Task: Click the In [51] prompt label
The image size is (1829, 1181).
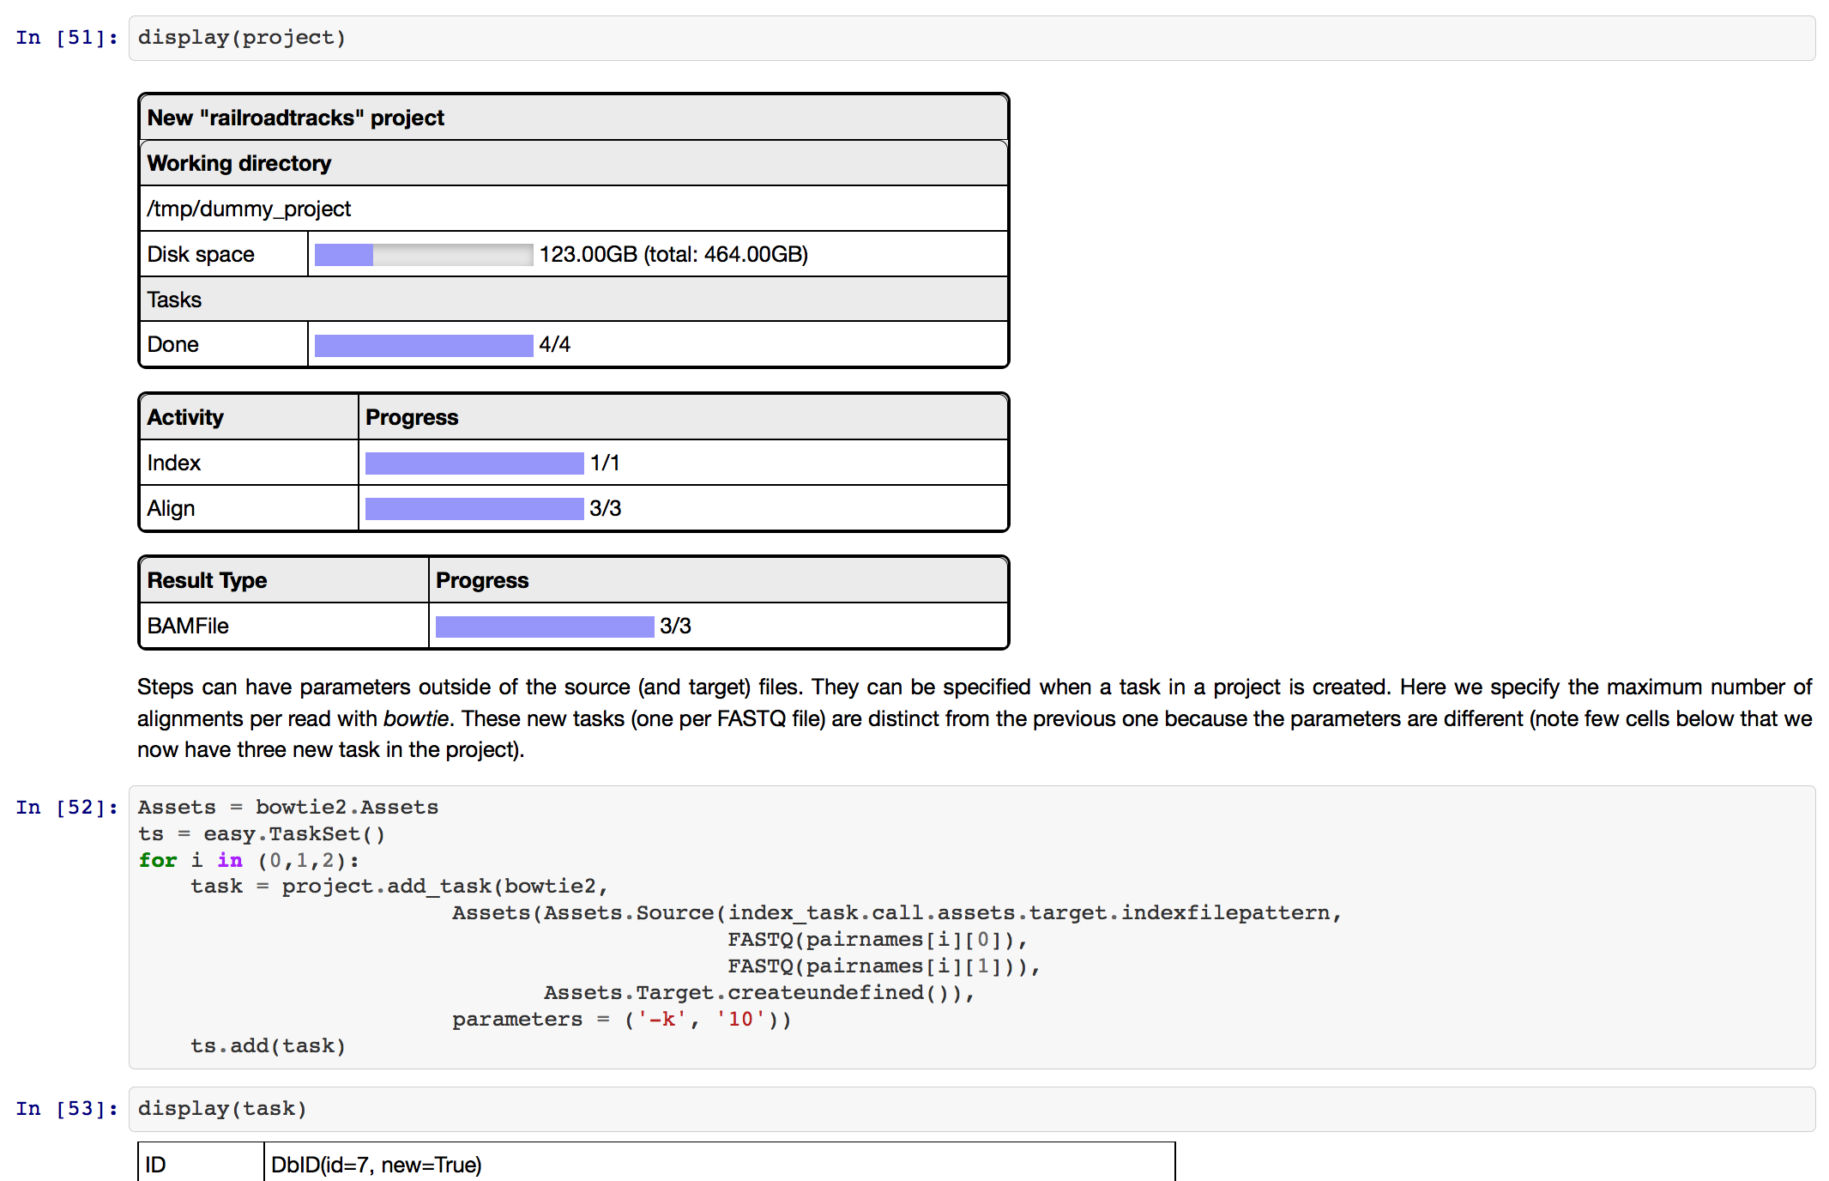Action: coord(66,38)
